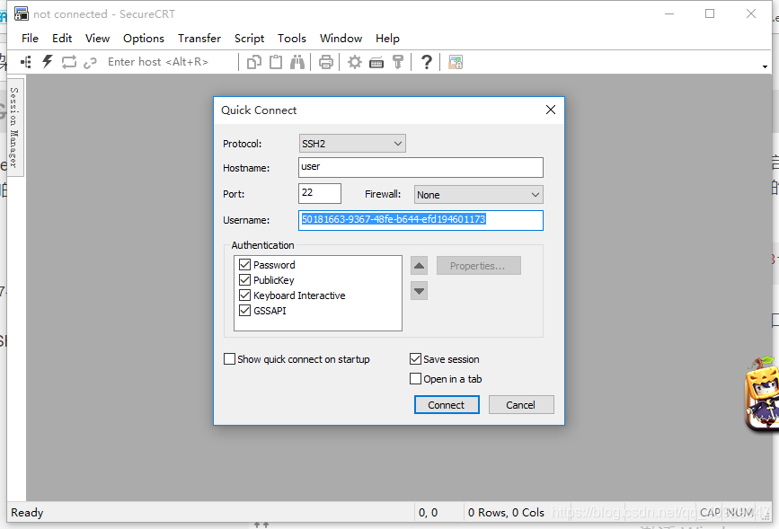Click the Help question mark icon
This screenshot has width=779, height=529.
(426, 62)
